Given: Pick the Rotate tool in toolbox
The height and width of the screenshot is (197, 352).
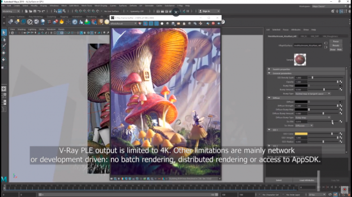Looking at the screenshot, I should (4, 60).
